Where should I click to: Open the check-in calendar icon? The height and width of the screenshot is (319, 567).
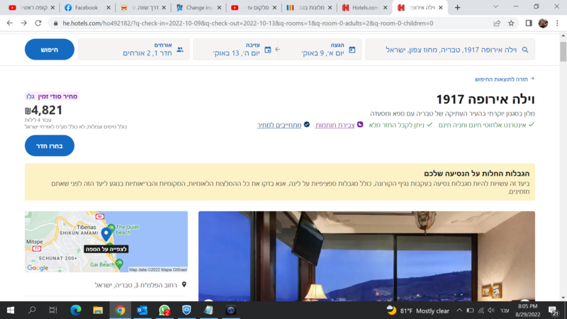(x=352, y=50)
